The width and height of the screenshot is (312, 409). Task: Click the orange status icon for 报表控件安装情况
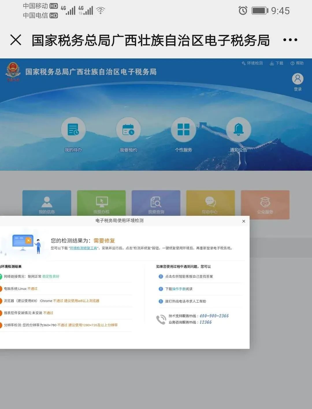coord(1,313)
